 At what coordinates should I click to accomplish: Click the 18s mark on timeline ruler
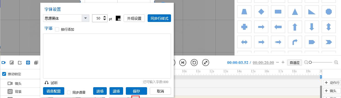(294, 71)
